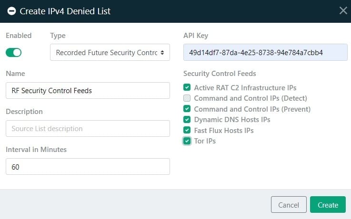Click the 'Interval in Minutes' label
Screen dimensions: 351x219
(36, 149)
